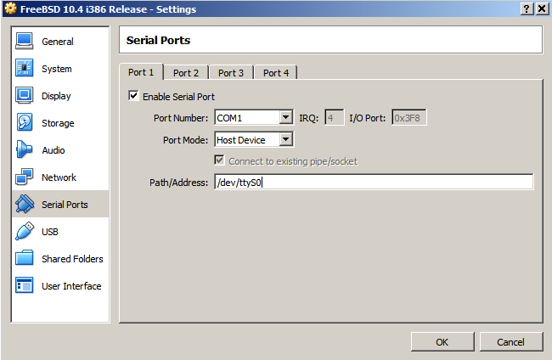The image size is (552, 360).
Task: Select the Network label in sidebar
Action: click(59, 177)
